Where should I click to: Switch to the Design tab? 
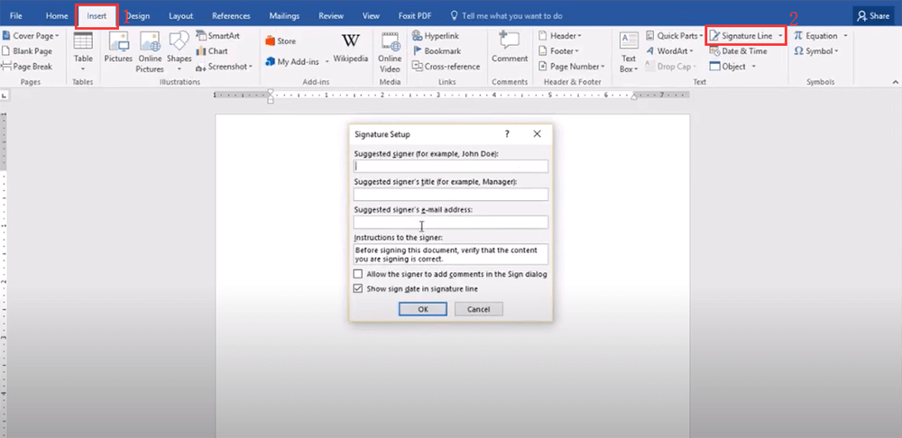(x=138, y=15)
